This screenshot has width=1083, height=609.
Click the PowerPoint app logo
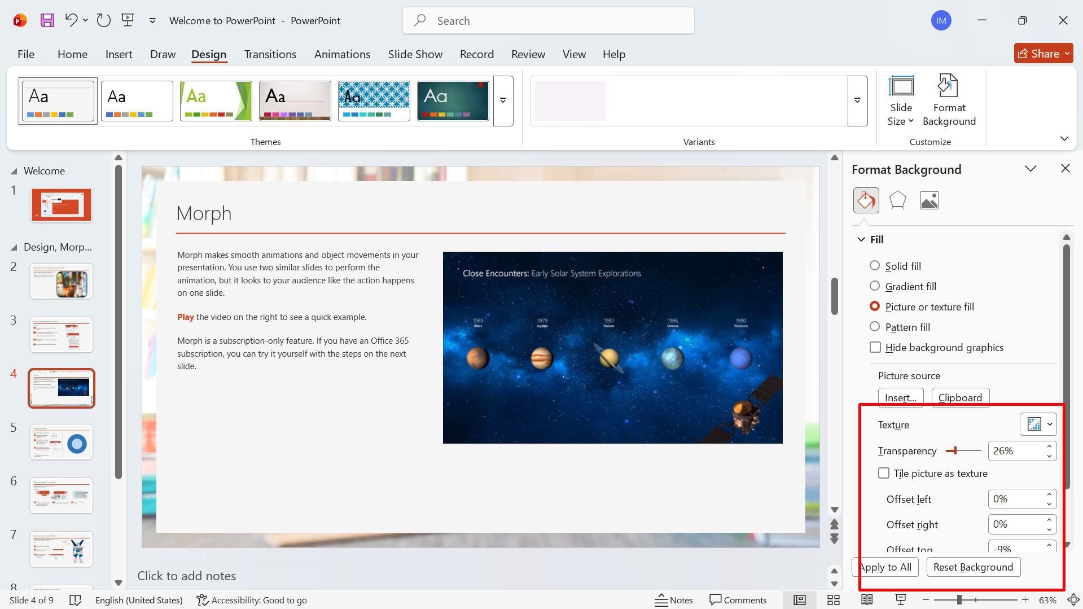point(20,21)
